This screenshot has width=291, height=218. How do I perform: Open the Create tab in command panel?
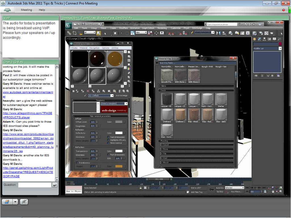pyautogui.click(x=255, y=39)
